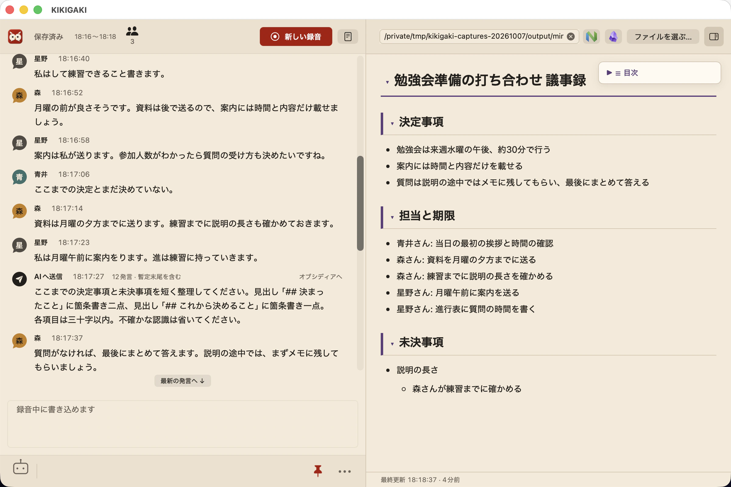Click the オブシディアへ link
This screenshot has width=731, height=487.
(x=320, y=277)
